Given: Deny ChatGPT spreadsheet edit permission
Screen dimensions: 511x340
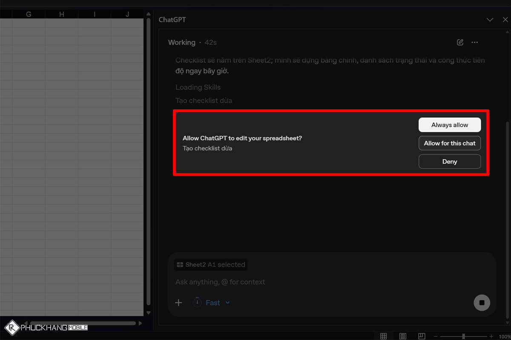Looking at the screenshot, I should (x=450, y=161).
